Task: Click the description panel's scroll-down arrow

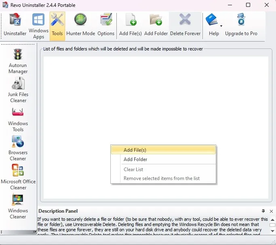Action: point(272,231)
